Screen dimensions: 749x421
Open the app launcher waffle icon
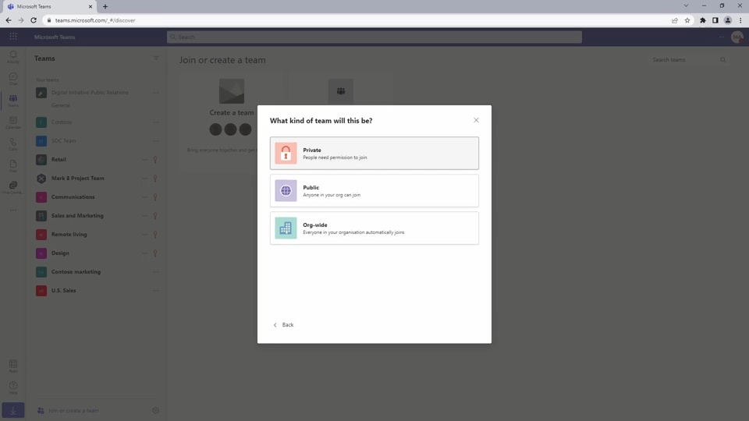[13, 37]
